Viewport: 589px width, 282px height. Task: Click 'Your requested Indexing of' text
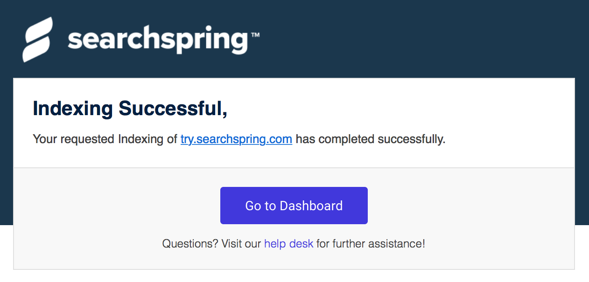tap(105, 139)
